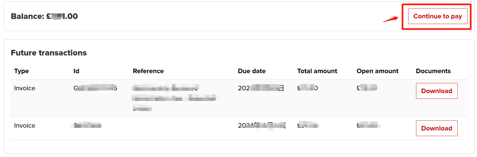Click the Invoice type in second row
477x157 pixels.
[x=25, y=125]
